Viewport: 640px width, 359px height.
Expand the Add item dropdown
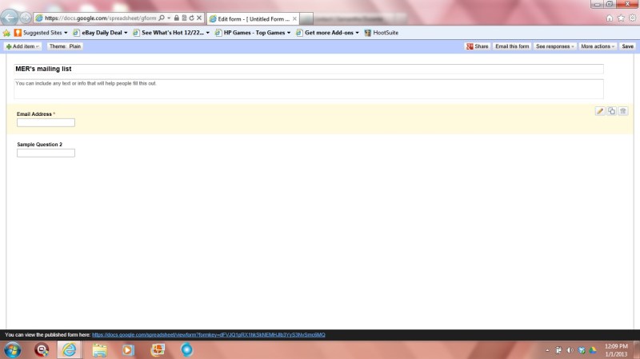pos(23,46)
